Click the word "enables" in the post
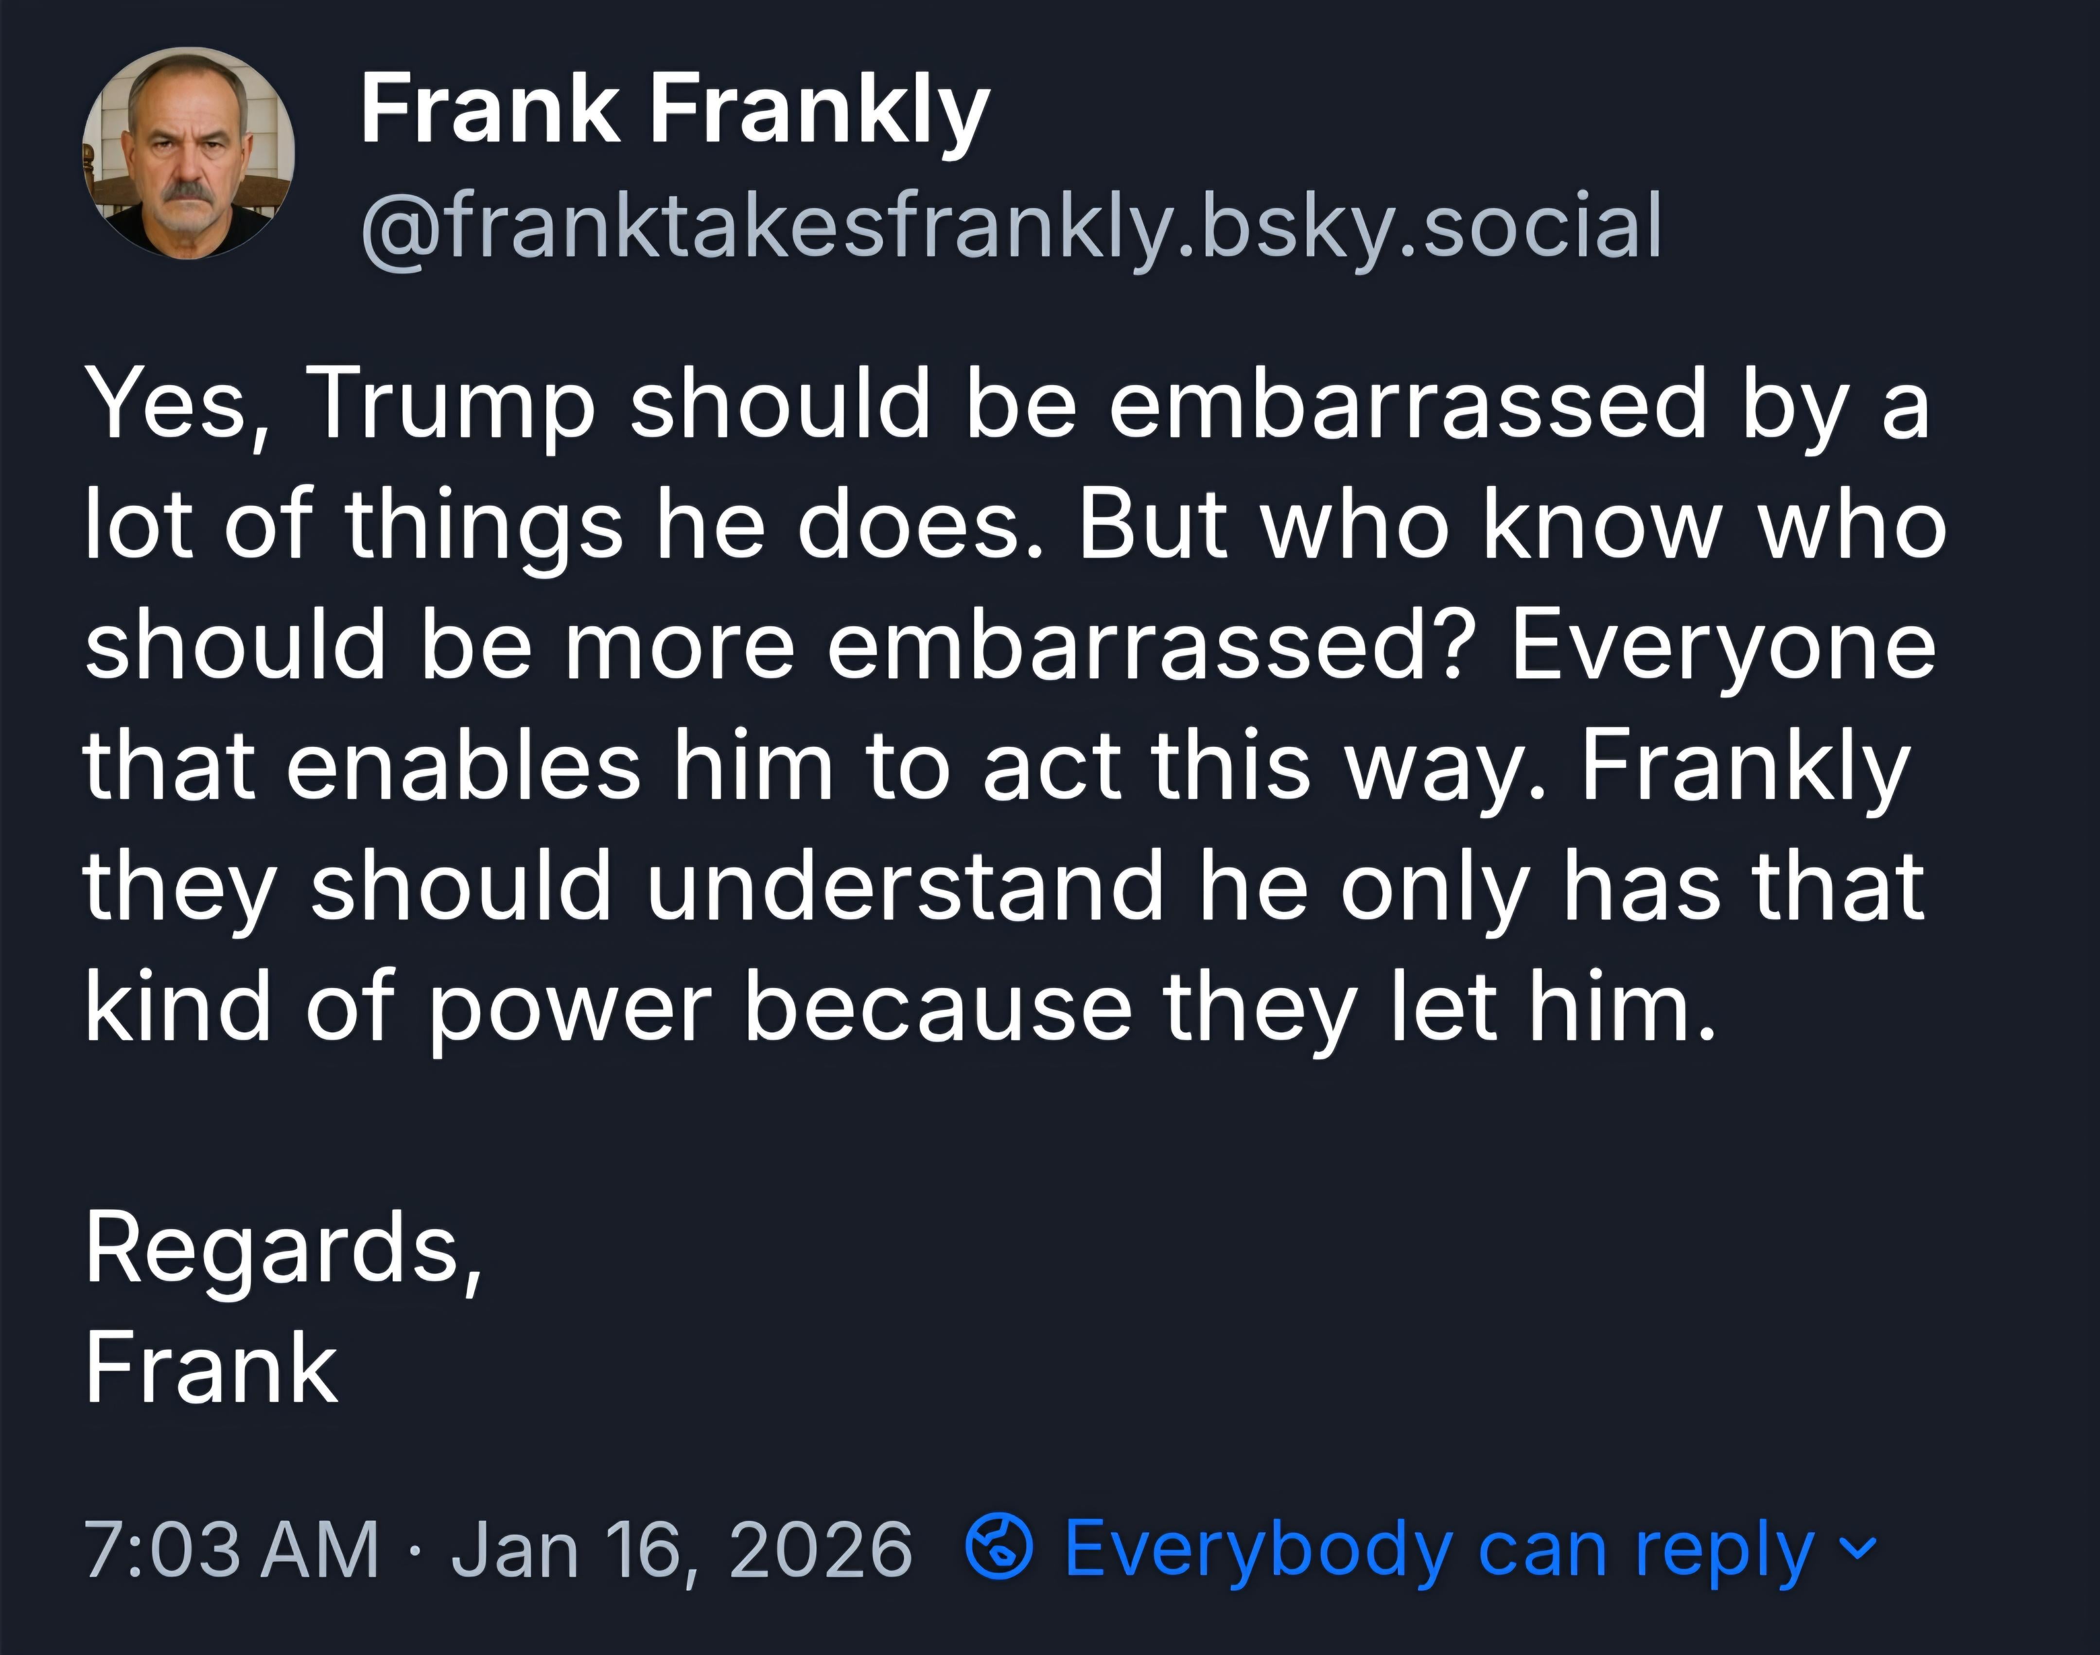The width and height of the screenshot is (2100, 1655). tap(463, 766)
